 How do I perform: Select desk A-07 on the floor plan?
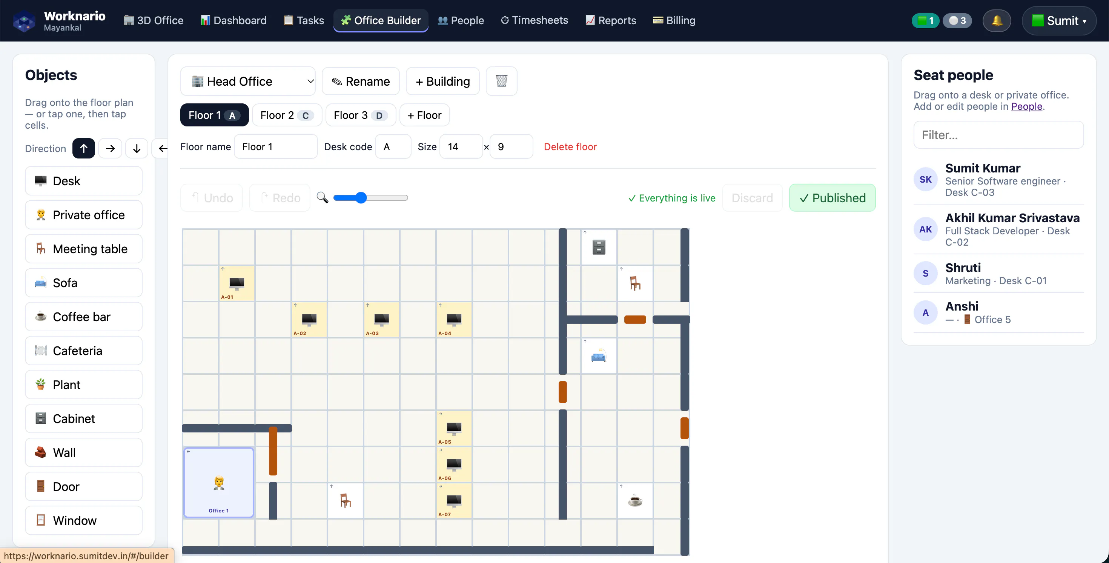454,500
